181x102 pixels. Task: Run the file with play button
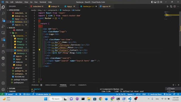tap(167, 7)
